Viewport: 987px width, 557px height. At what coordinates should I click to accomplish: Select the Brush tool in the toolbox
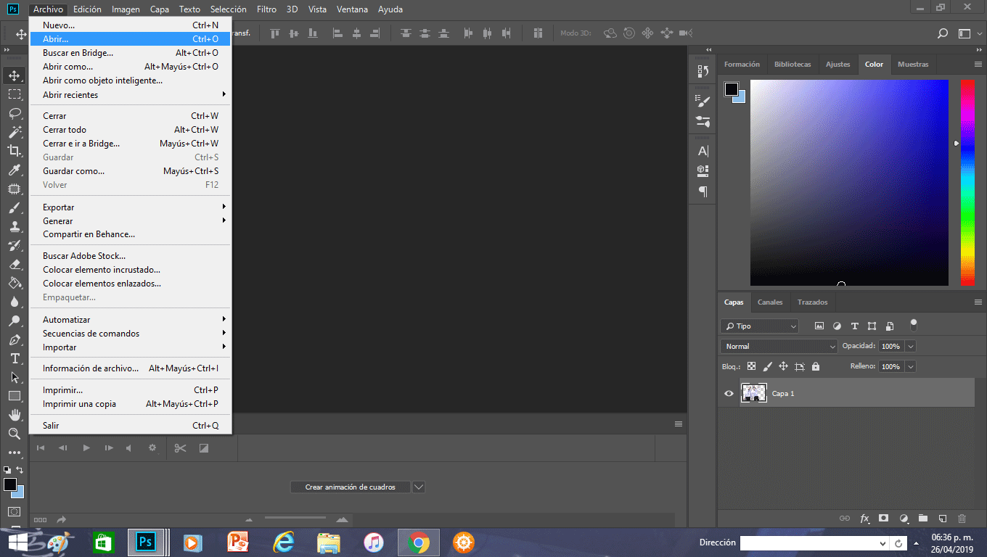14,208
